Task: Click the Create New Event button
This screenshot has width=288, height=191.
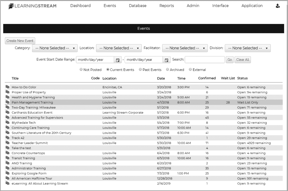Action: [20, 41]
